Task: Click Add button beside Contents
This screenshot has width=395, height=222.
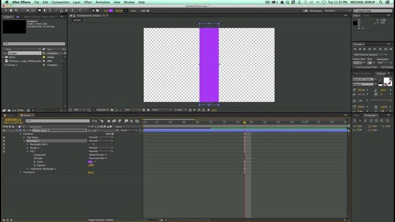Action: [110, 134]
